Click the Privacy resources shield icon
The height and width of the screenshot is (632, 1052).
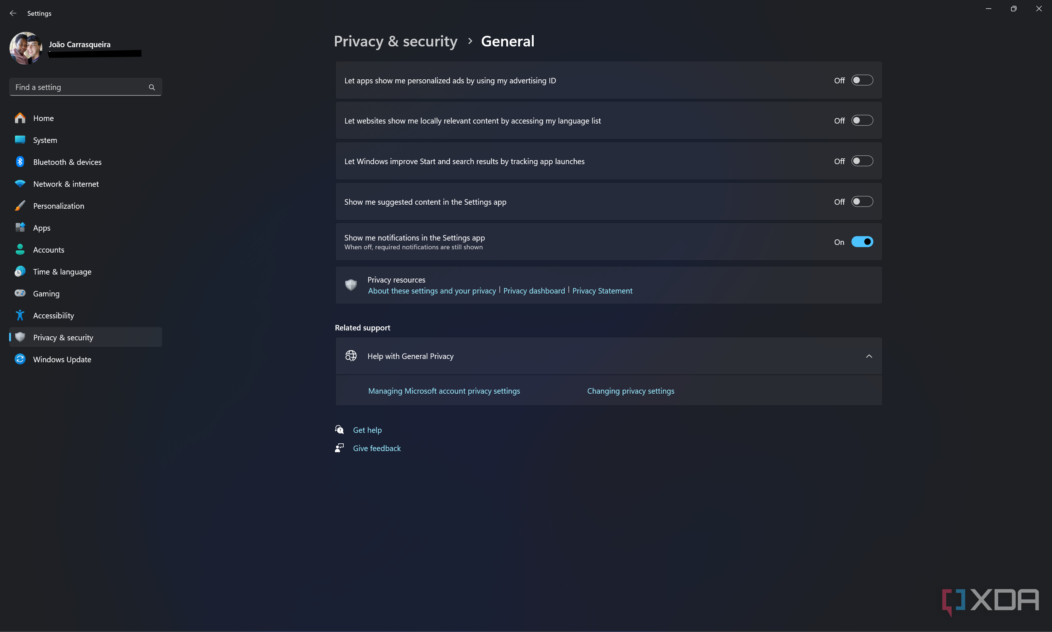tap(351, 285)
